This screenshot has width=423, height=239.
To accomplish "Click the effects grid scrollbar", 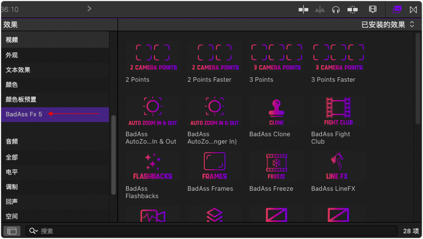I will [418, 78].
